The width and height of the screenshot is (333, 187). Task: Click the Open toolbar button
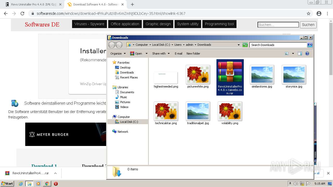coord(136,54)
